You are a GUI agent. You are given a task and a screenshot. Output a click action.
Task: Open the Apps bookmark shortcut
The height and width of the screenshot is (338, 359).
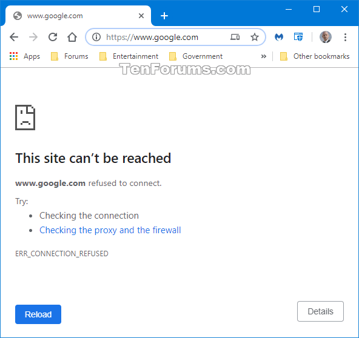(x=25, y=56)
